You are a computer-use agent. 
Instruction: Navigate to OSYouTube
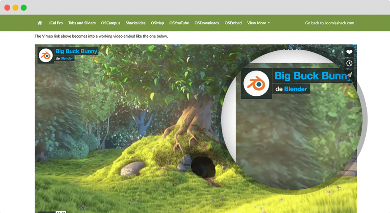click(179, 23)
